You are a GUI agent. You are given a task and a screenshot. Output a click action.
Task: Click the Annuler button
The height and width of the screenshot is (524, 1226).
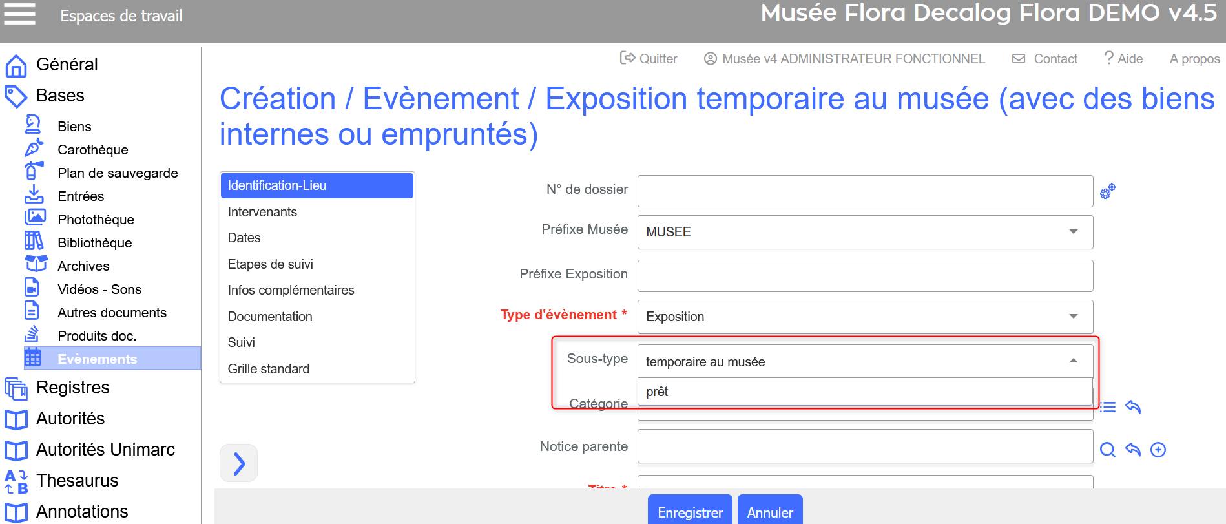[x=769, y=512]
